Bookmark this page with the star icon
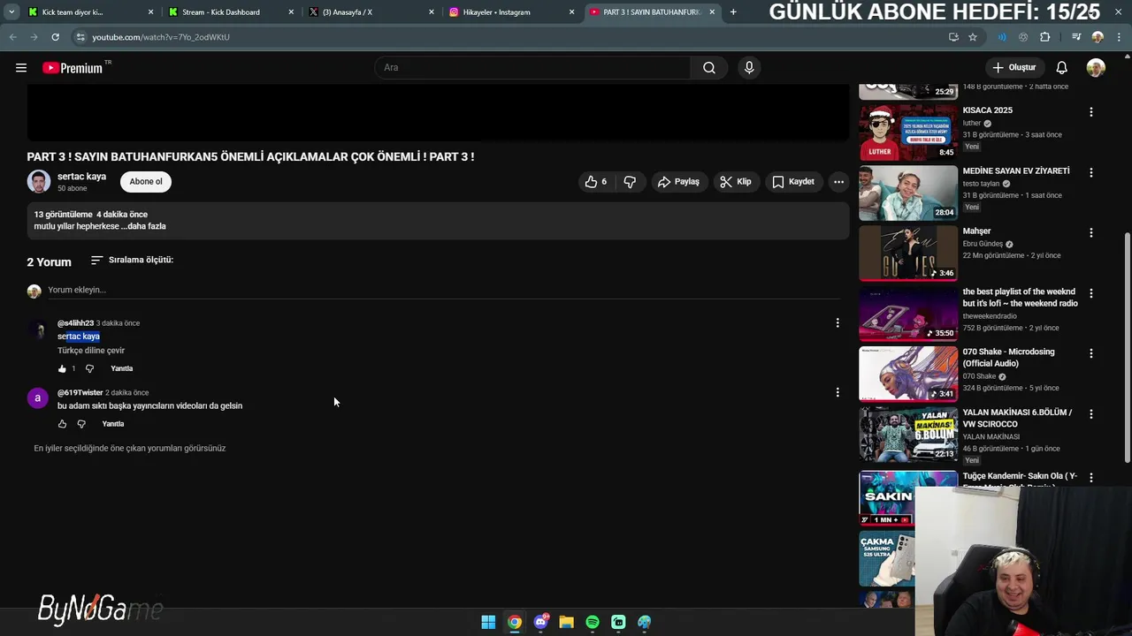 pyautogui.click(x=973, y=37)
